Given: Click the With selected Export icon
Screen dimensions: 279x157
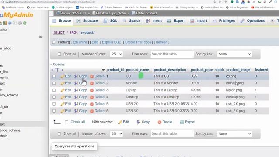Looking at the screenshot, I should pos(182,122).
